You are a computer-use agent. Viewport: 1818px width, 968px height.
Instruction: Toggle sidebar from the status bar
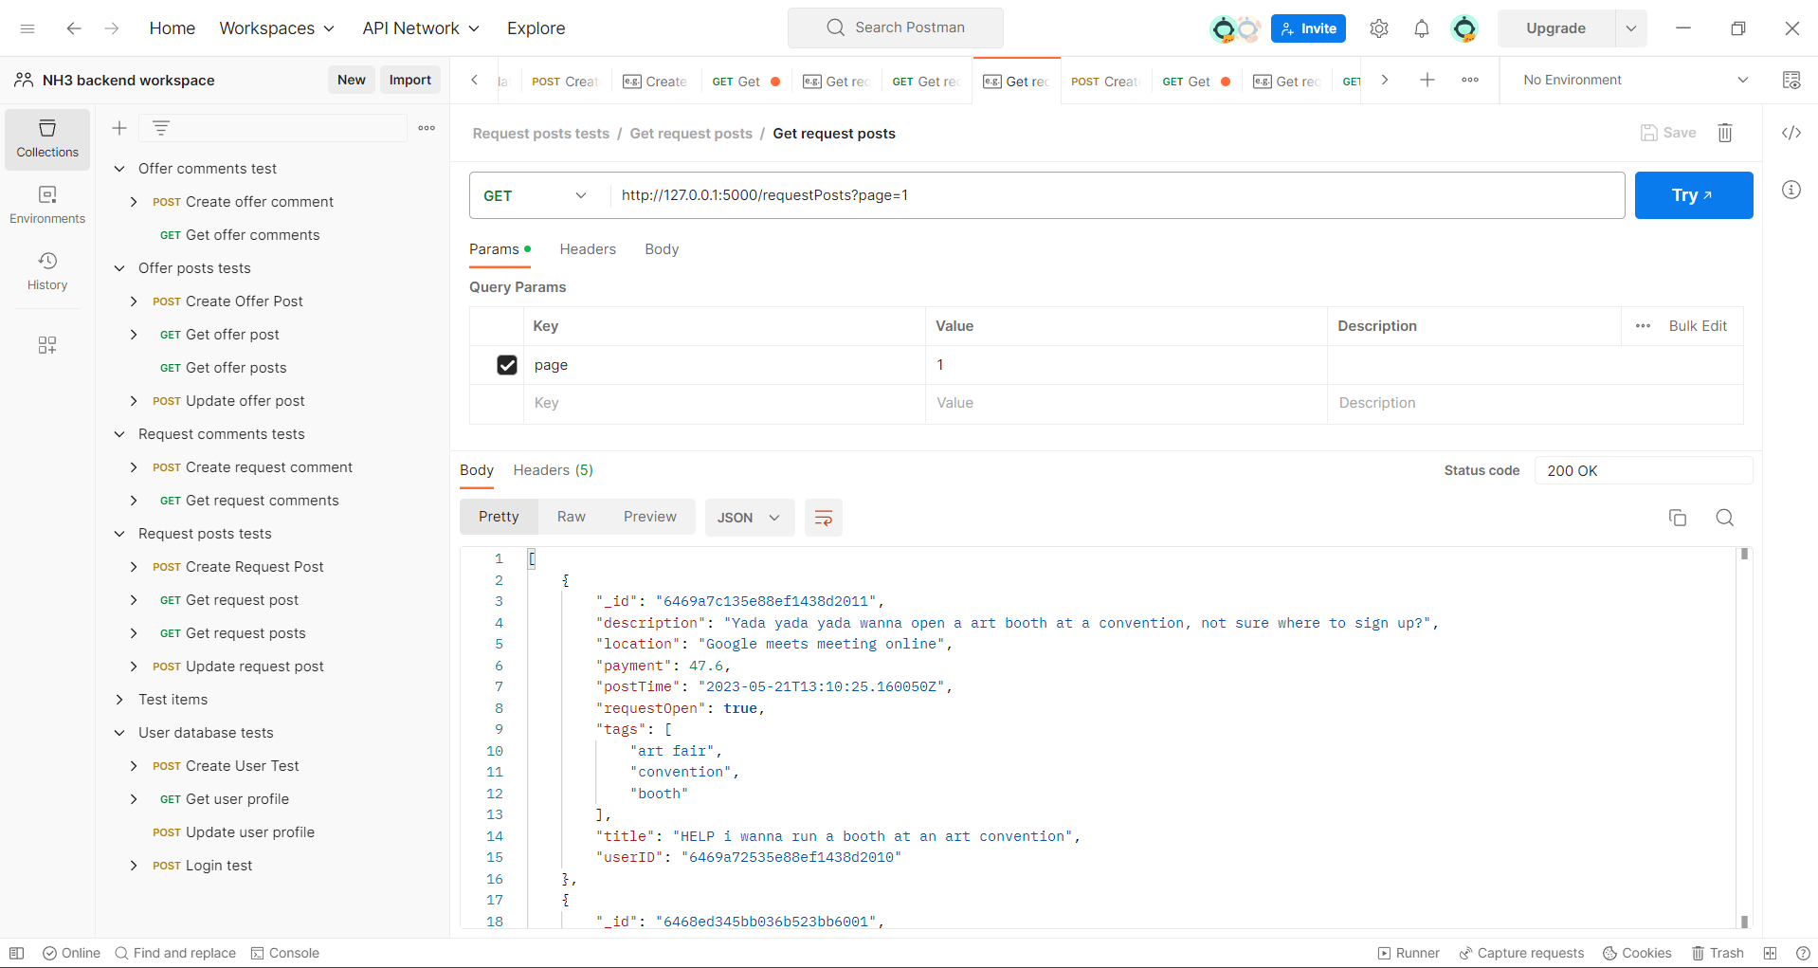[16, 953]
